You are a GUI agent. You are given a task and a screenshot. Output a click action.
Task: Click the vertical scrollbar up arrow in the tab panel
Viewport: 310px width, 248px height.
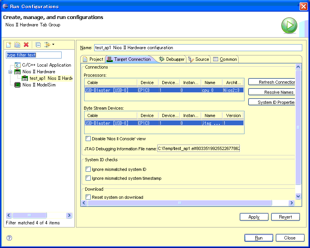pyautogui.click(x=298, y=67)
